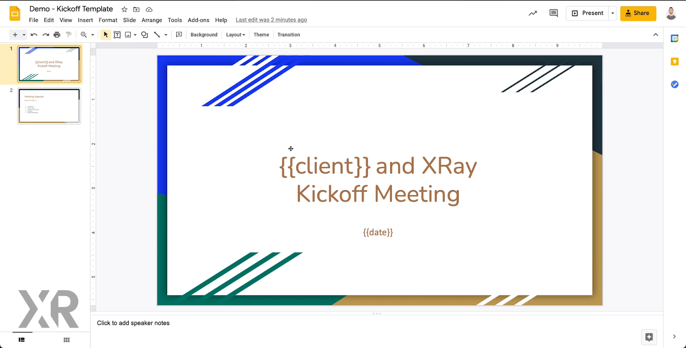686x348 pixels.
Task: Hide the menus with collapse chevron
Action: click(656, 35)
